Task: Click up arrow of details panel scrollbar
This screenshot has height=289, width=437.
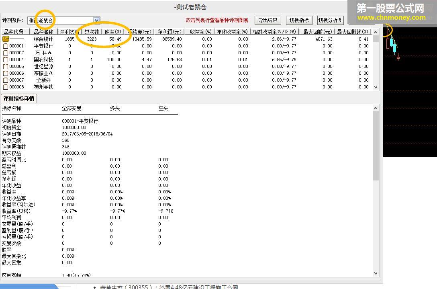Action: [376, 108]
